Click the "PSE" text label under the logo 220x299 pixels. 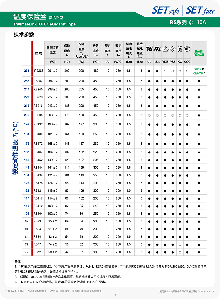point(172,62)
